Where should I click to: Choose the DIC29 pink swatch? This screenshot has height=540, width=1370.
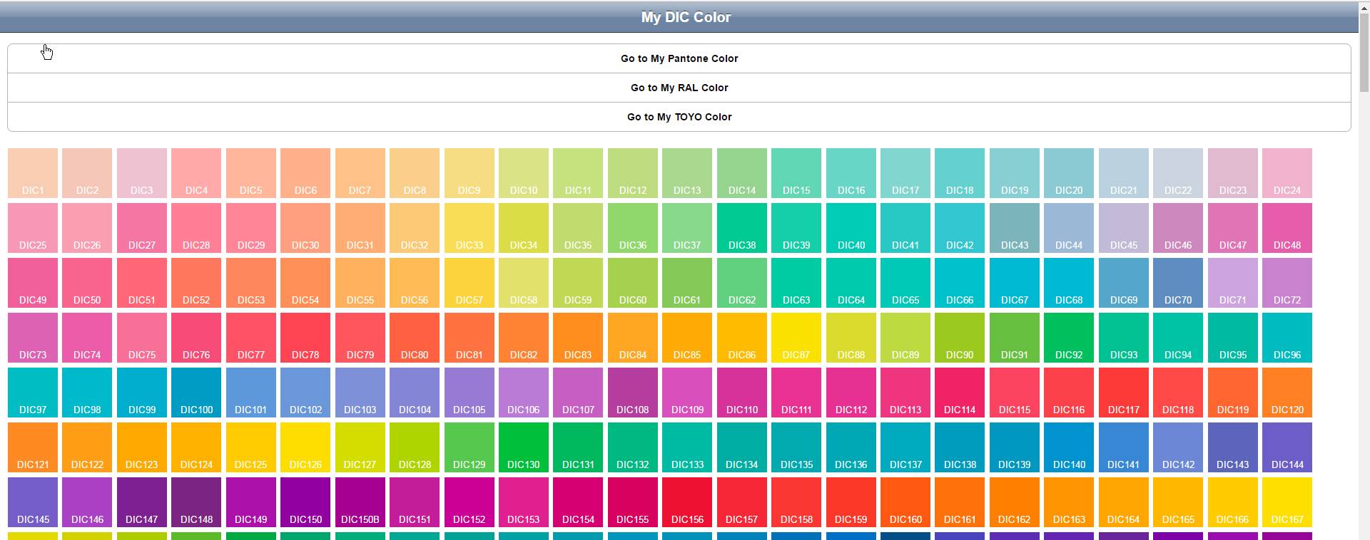pos(251,228)
